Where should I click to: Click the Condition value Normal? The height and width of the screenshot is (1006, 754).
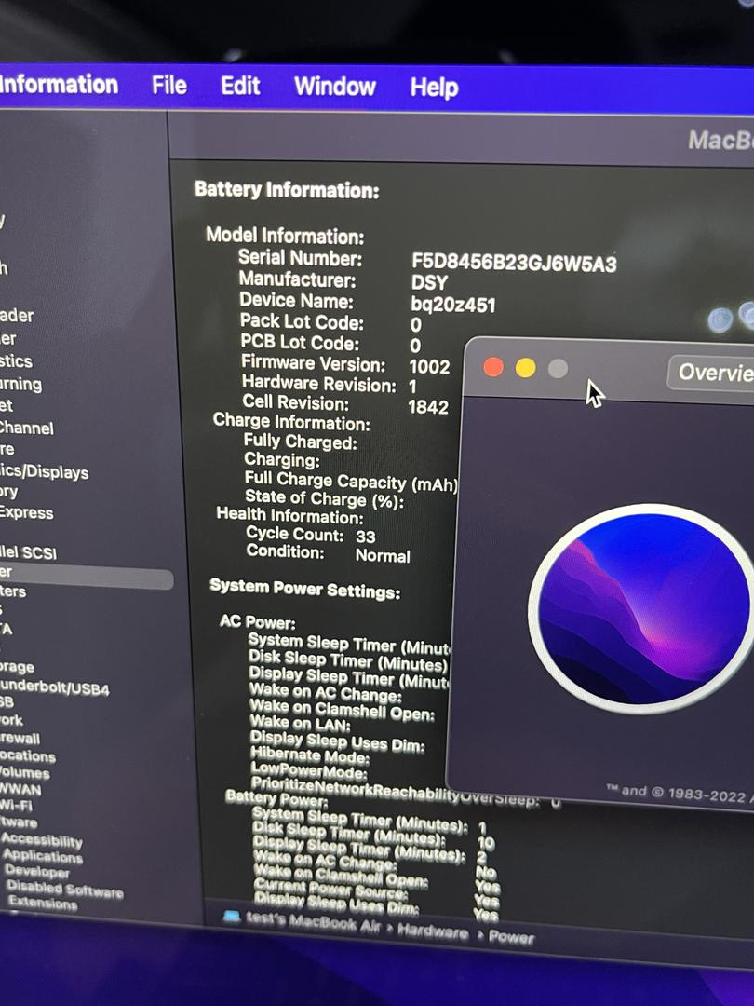[x=383, y=555]
